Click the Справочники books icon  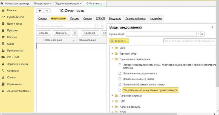click(3, 84)
